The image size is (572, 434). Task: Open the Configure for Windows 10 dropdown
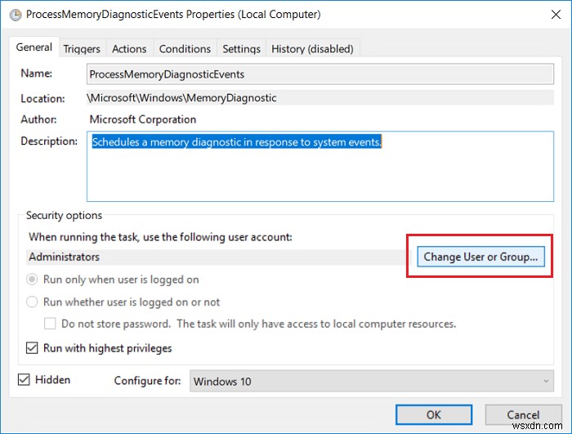tap(371, 382)
